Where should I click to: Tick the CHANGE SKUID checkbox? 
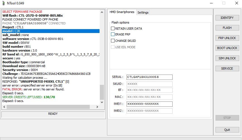point(113,41)
